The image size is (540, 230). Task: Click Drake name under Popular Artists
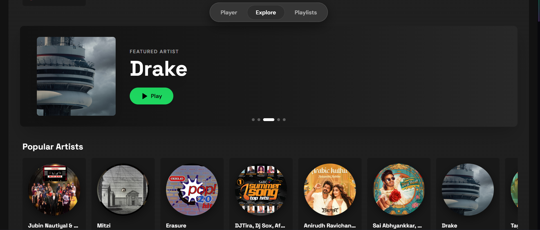[449, 225]
